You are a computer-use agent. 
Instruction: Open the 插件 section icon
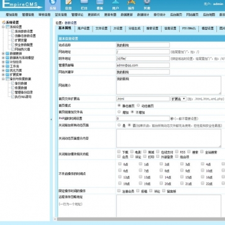coord(131,2)
